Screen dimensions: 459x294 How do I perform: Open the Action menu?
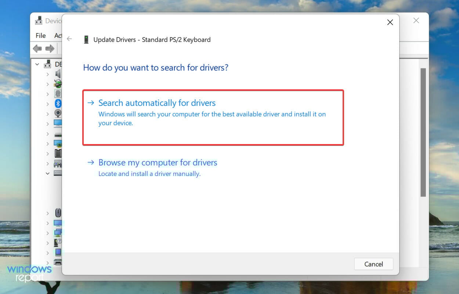58,36
